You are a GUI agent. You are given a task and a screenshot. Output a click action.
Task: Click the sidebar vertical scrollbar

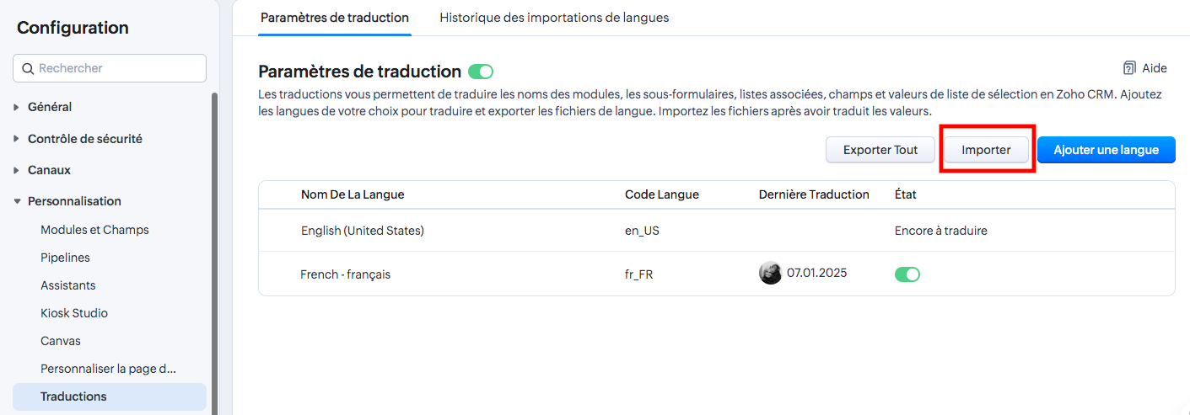click(214, 253)
